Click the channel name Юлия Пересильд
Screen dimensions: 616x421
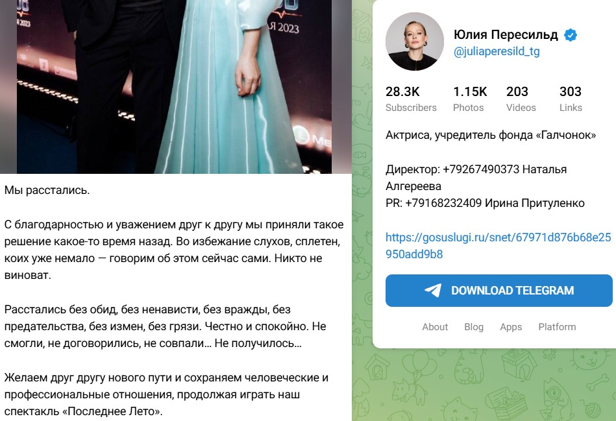506,35
